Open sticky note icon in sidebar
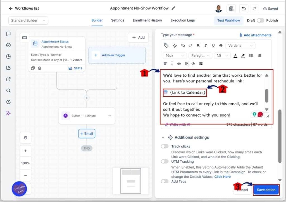The width and height of the screenshot is (286, 202). point(8,68)
